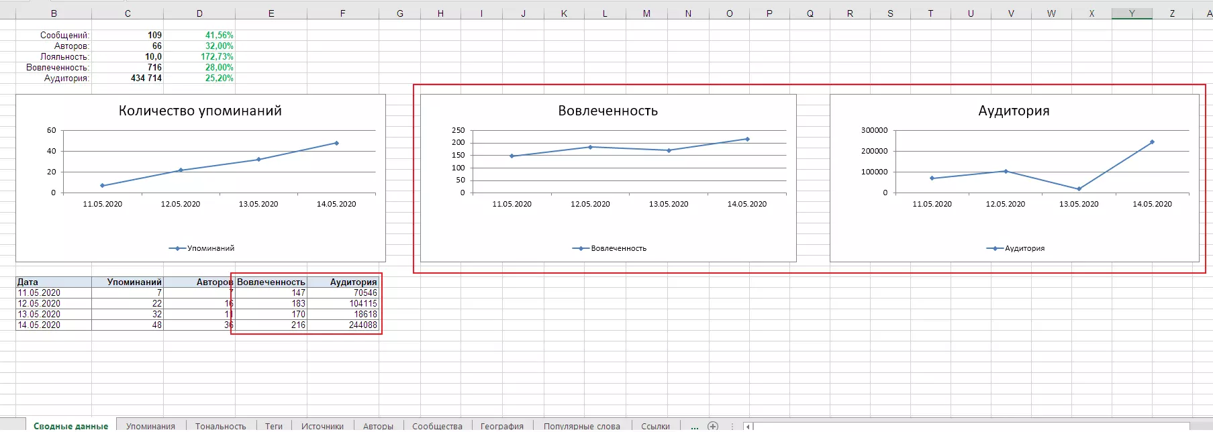Screen dimensions: 1213x432
Task: Select the Авторов: label cell
Action: tap(54, 46)
